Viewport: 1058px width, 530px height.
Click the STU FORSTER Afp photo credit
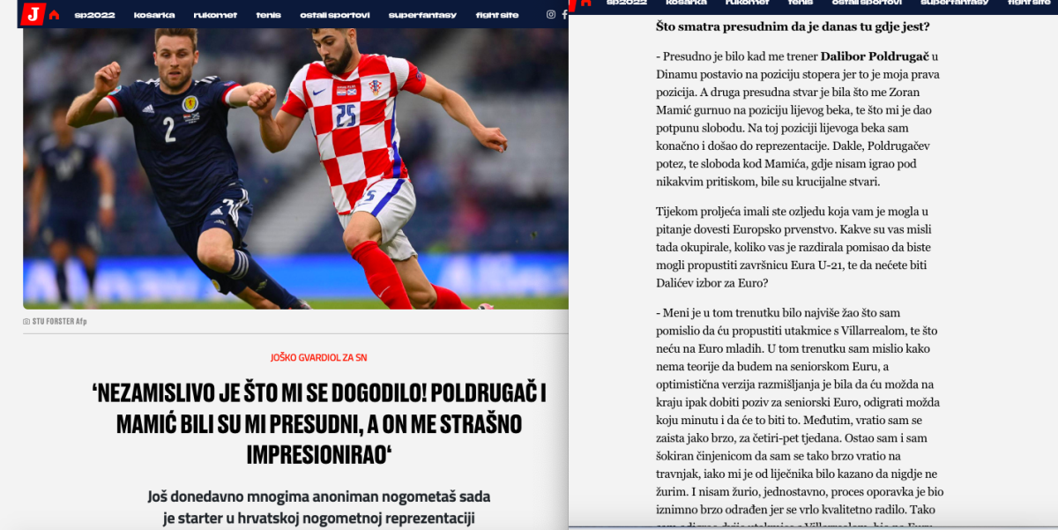point(59,322)
